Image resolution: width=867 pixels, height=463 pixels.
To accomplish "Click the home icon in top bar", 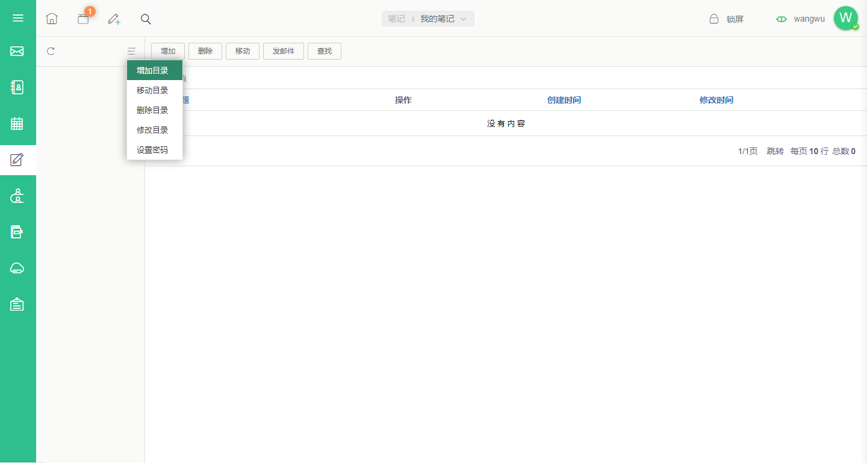I will click(x=52, y=19).
